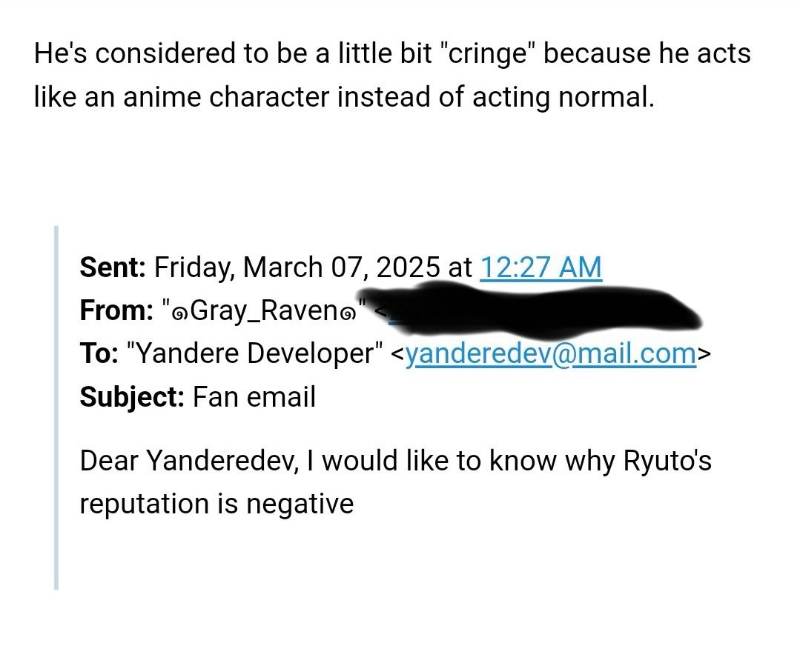Select the bold "From:" label

116,310
